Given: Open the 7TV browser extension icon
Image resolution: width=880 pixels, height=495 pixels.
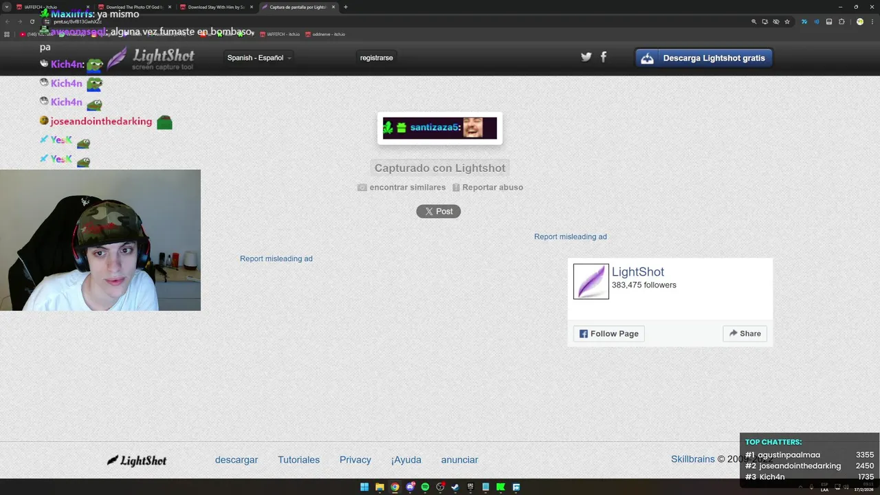Looking at the screenshot, I should pos(804,21).
